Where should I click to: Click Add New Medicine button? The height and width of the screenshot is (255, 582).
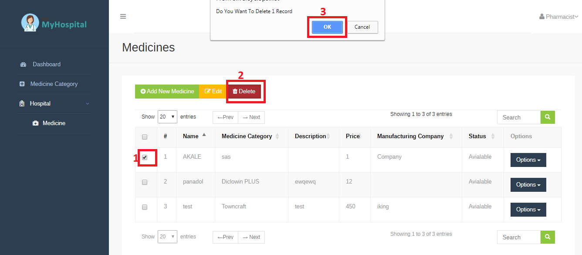pos(167,92)
